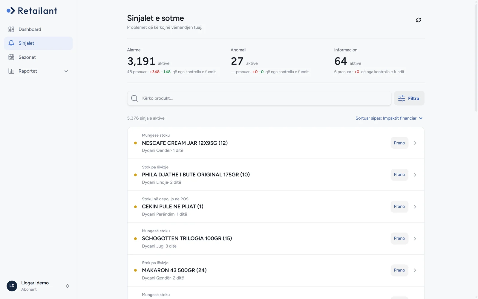
Task: Open details chevron for MAKARON 43 500GR
Action: click(x=415, y=270)
